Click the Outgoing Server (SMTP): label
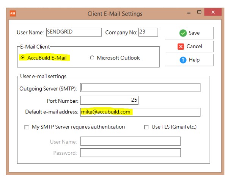 pos(48,89)
